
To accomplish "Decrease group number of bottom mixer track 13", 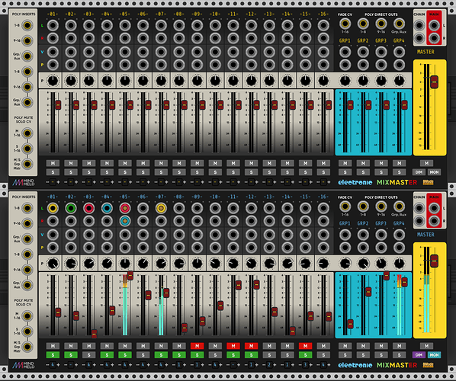I will click(x=264, y=365).
